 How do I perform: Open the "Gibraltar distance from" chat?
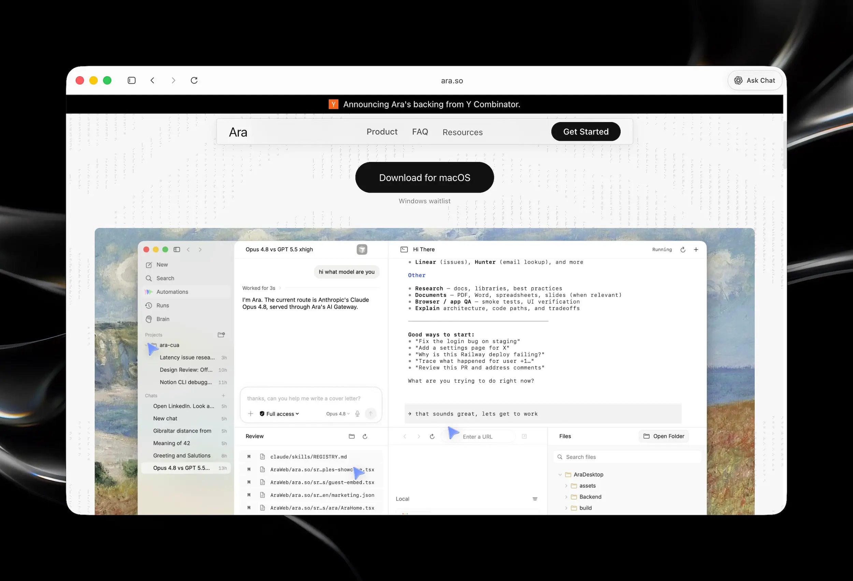click(x=186, y=431)
